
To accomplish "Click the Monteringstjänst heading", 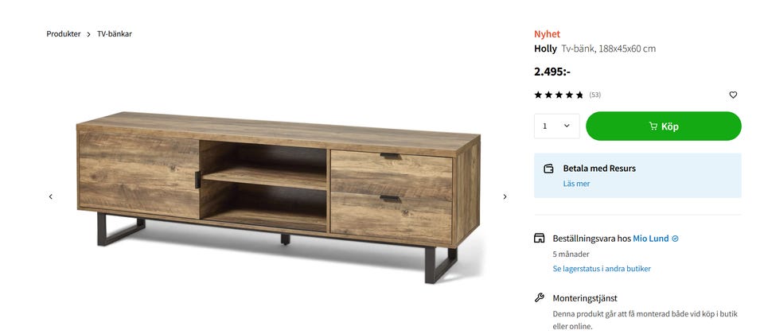I will (x=585, y=298).
